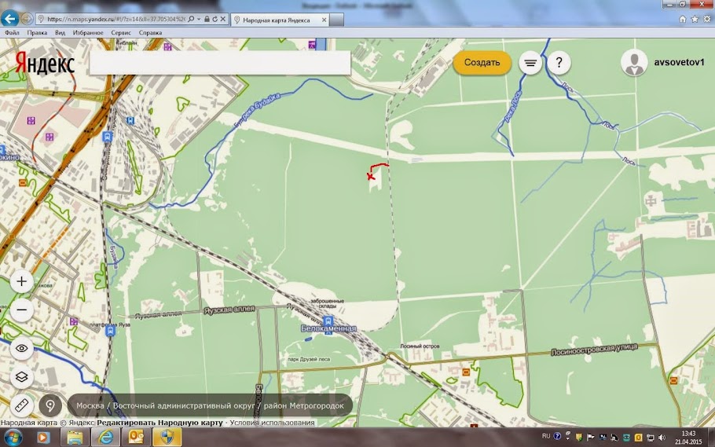715x447 pixels.
Task: Toggle visibility with the eye button
Action: coord(21,349)
